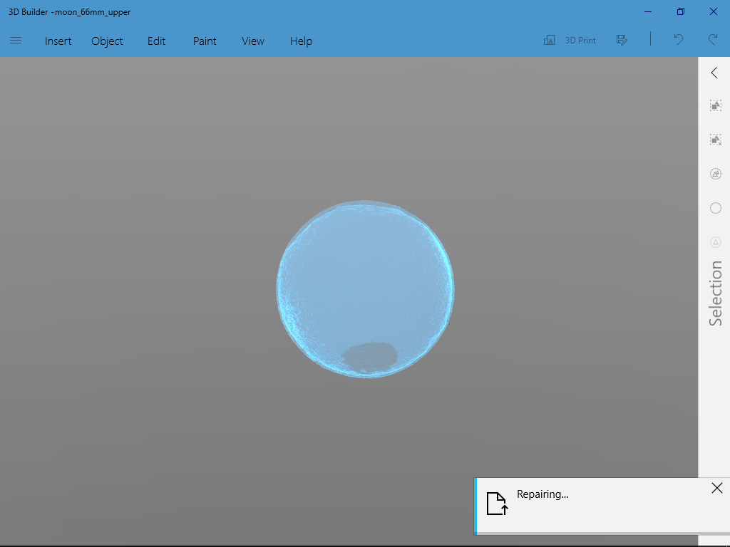Dismiss the Repairing notification

pos(716,488)
